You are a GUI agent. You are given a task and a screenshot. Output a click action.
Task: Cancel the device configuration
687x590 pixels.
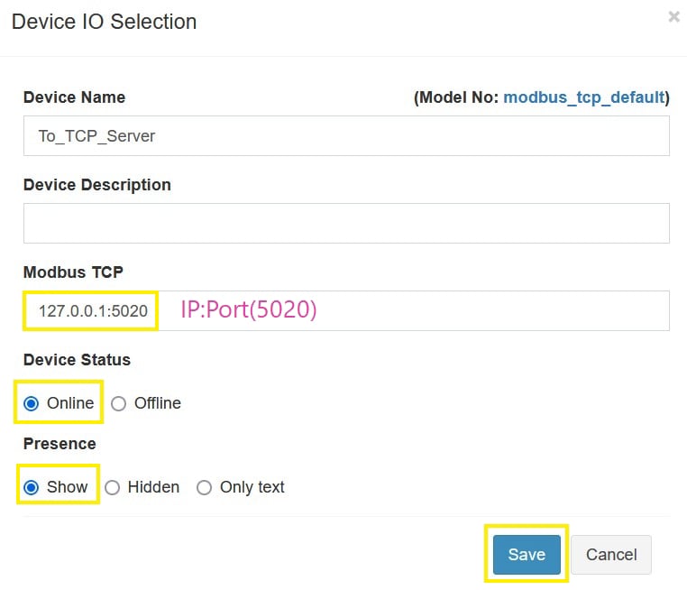611,555
